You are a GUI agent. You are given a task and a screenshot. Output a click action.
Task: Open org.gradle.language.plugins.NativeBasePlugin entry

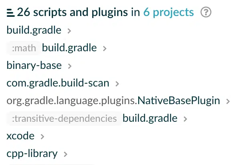pyautogui.click(x=113, y=101)
